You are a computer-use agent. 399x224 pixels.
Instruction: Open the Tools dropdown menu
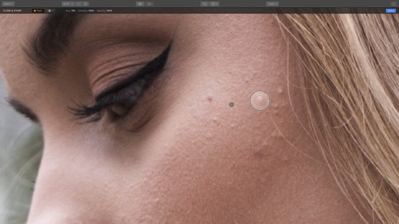click(x=272, y=4)
